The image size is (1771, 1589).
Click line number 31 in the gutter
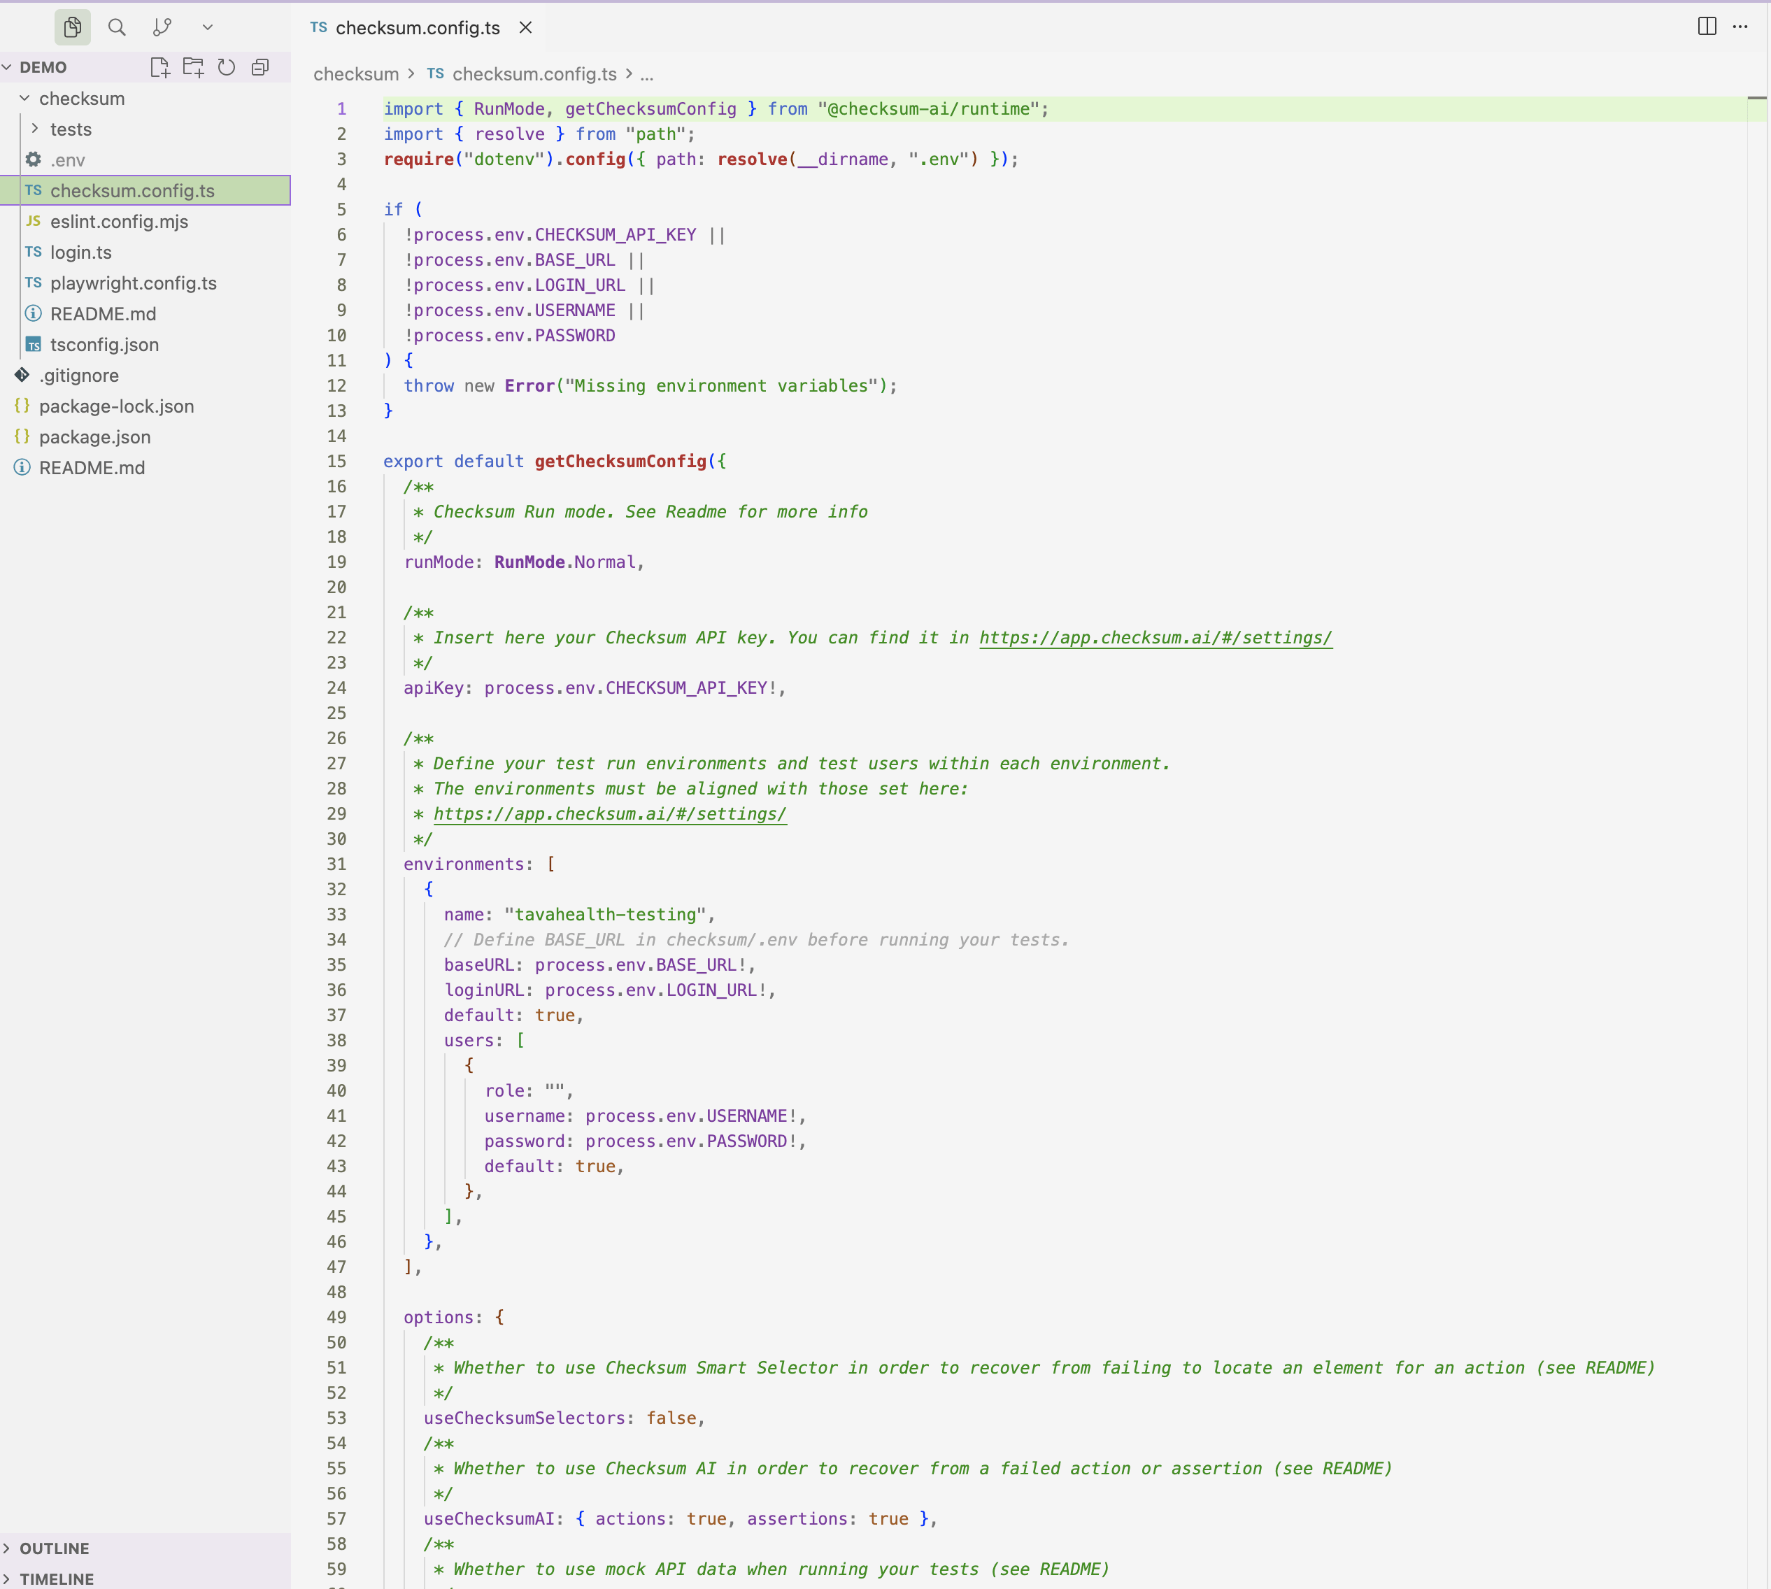click(x=337, y=864)
